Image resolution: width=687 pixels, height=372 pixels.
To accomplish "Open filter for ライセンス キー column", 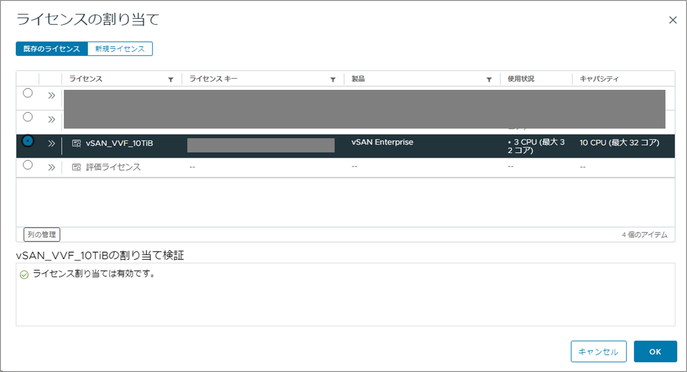I will pos(333,79).
